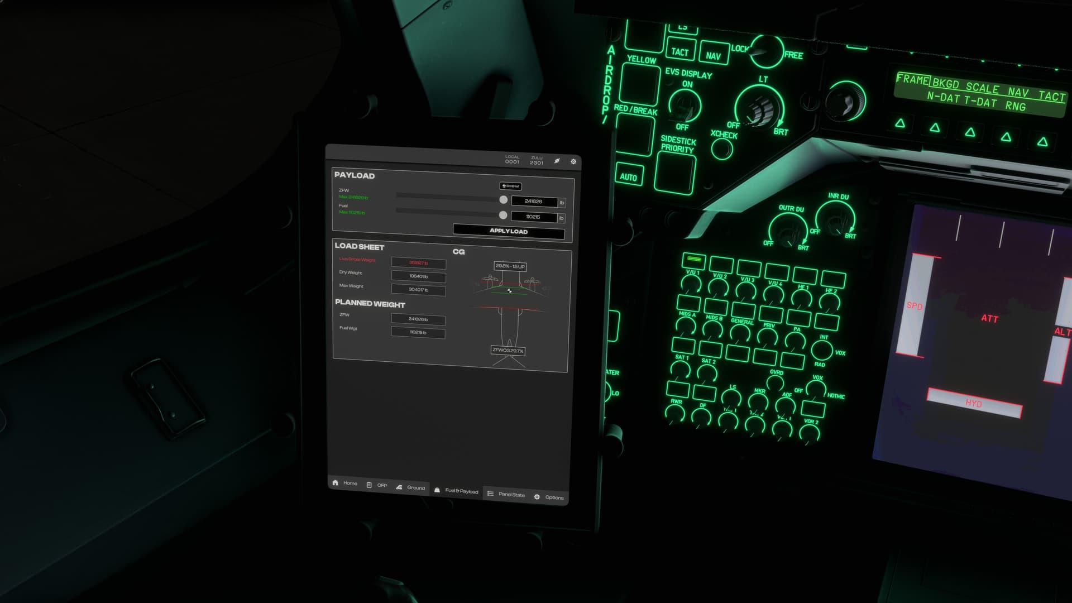Switch to the Ground tab
The height and width of the screenshot is (603, 1072).
pos(410,487)
